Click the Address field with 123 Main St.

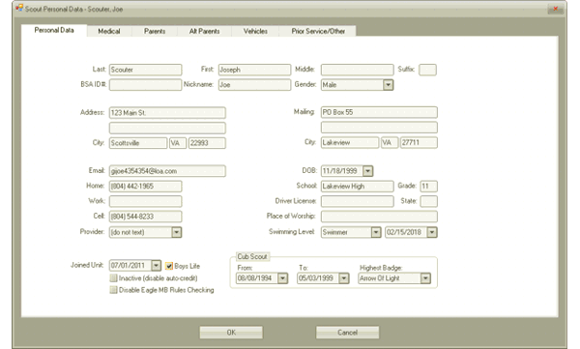coord(167,112)
